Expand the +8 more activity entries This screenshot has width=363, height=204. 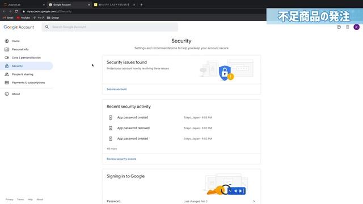[112, 148]
